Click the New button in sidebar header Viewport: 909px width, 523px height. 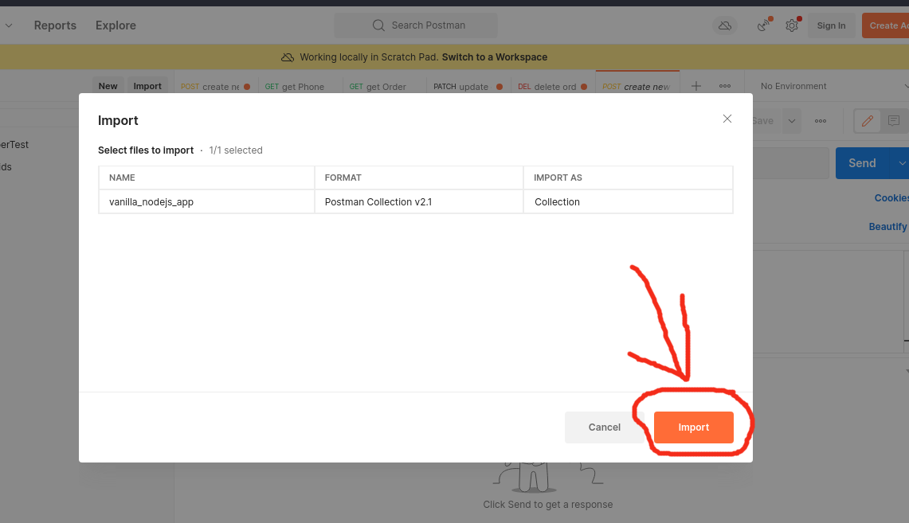point(108,86)
